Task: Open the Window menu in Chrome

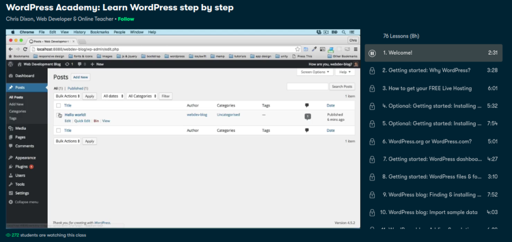Action: (137, 32)
